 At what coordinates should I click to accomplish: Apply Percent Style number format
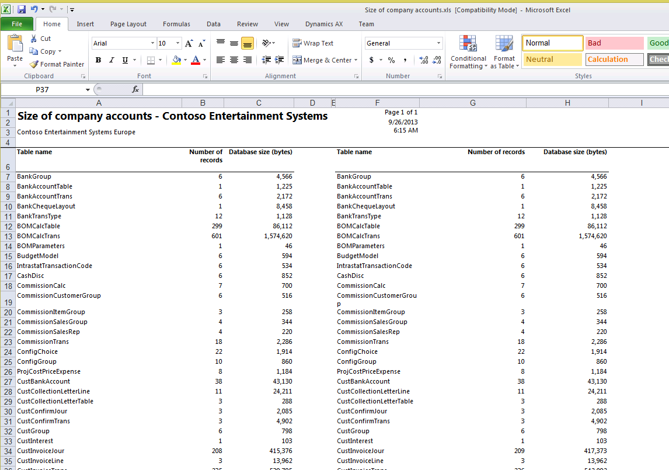391,60
